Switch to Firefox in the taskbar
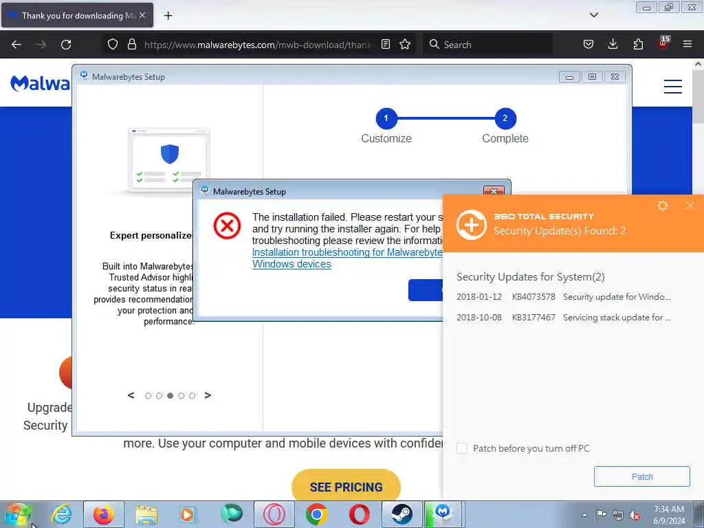 104,514
